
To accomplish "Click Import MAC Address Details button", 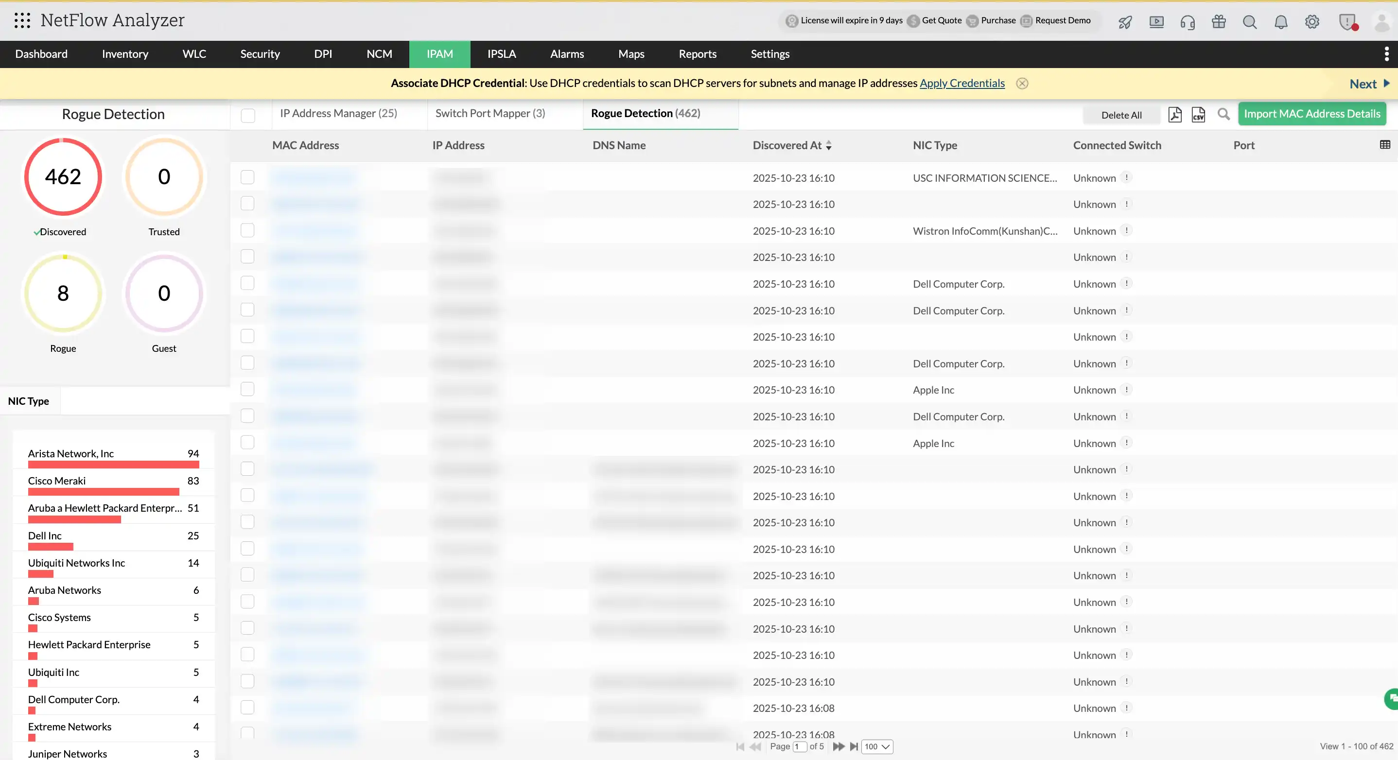I will [1311, 114].
